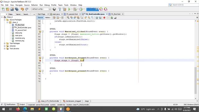
Task: Switch to the Start Page tab
Action: click(x=41, y=14)
